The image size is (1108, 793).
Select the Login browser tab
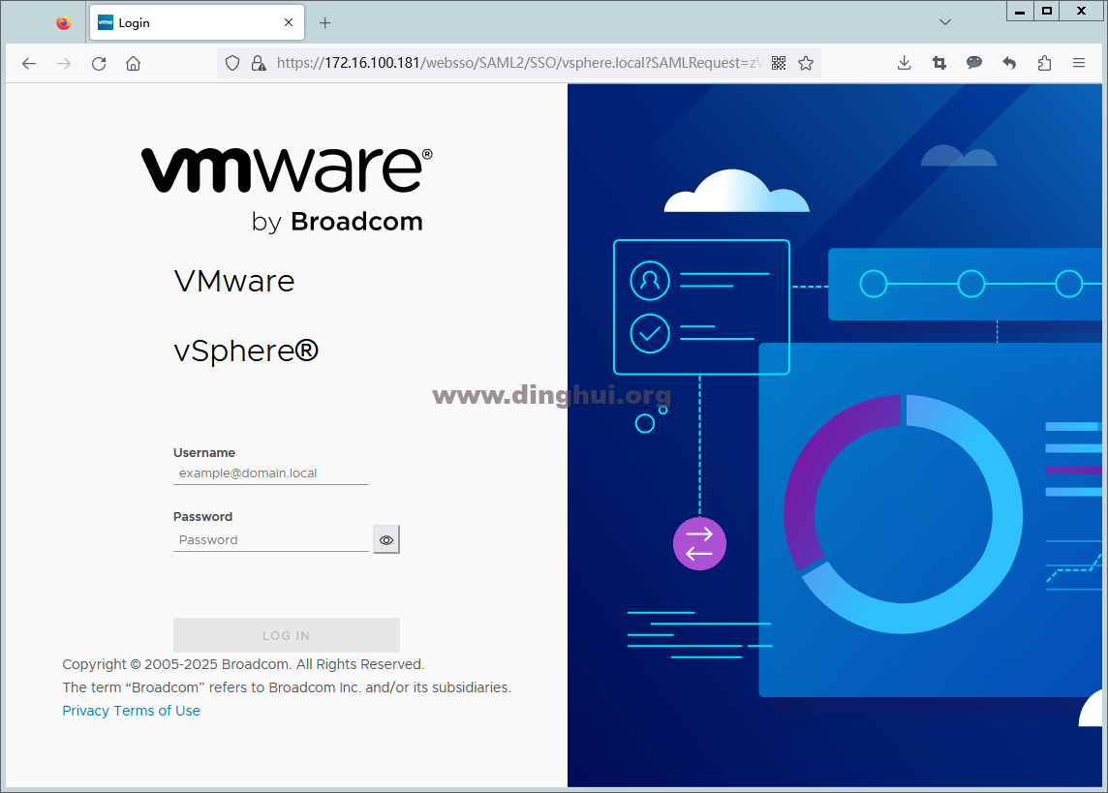click(x=198, y=22)
